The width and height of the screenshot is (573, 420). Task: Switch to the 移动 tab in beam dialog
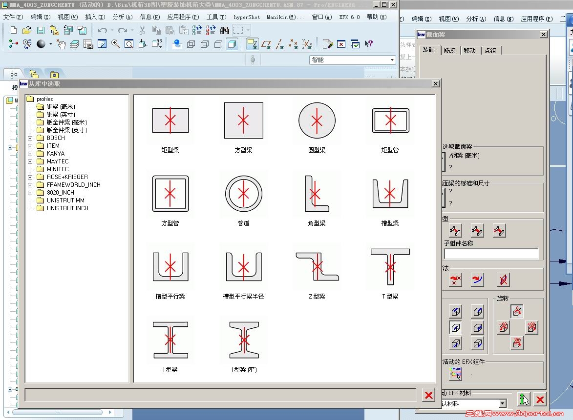point(469,50)
